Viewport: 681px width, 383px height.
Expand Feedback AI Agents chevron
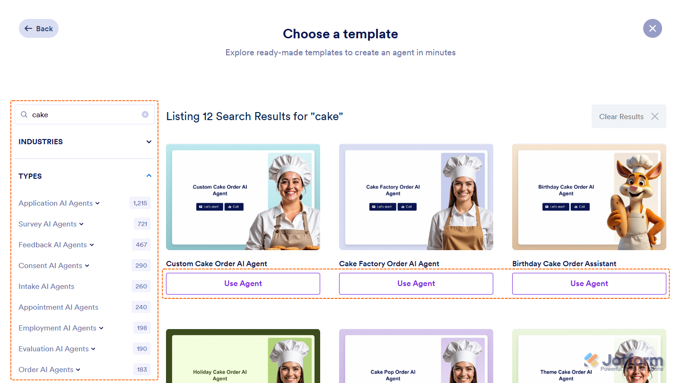point(92,245)
